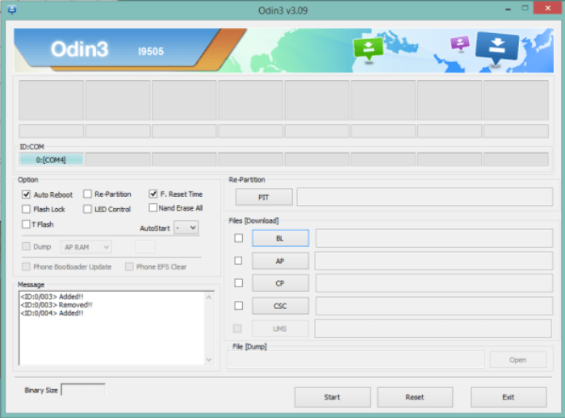Close the Odin3 v3.09 window
Viewport: 565px width, 418px height.
click(547, 8)
